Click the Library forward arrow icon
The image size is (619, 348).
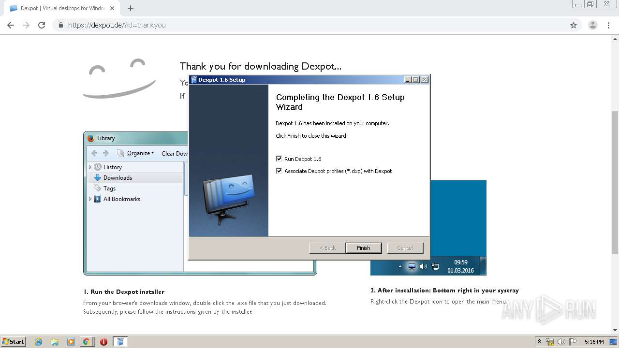tap(105, 153)
